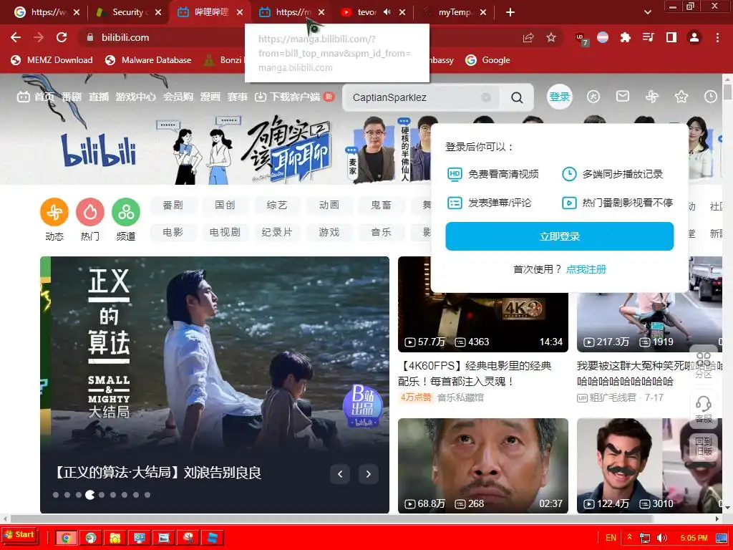Open green 频道 channel icon

pyautogui.click(x=126, y=212)
